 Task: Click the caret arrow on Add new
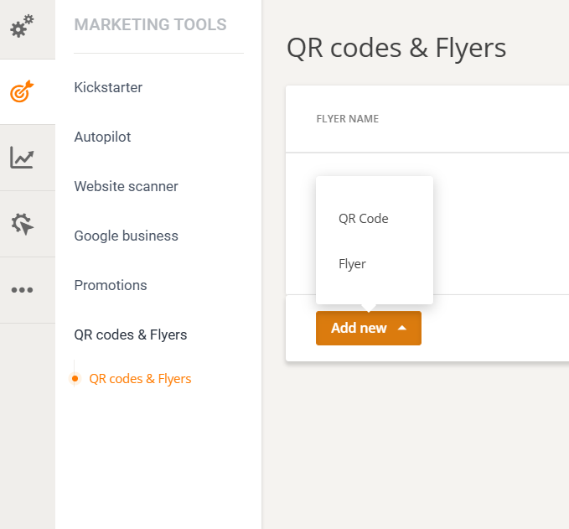402,328
